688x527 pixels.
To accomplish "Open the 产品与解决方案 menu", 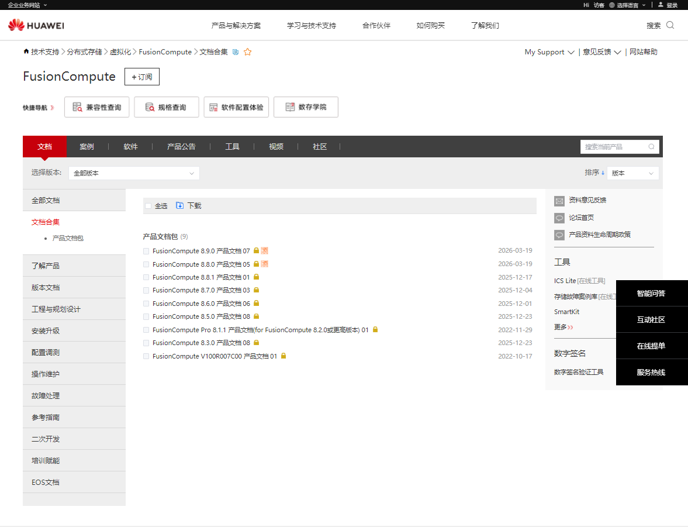I will [236, 26].
